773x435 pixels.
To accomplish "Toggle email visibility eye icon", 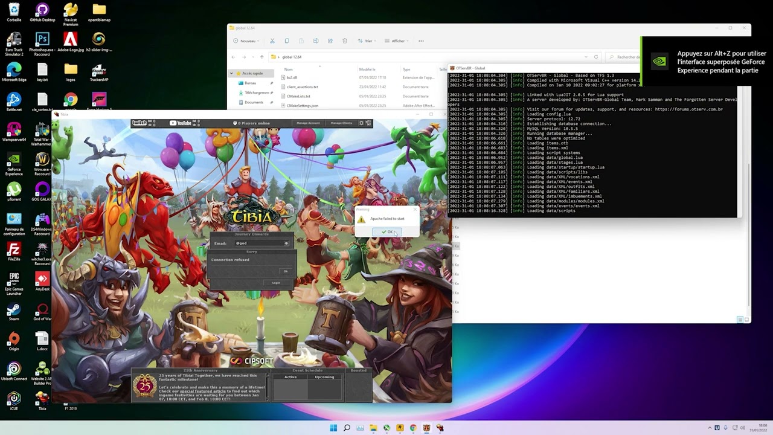I will [x=286, y=243].
